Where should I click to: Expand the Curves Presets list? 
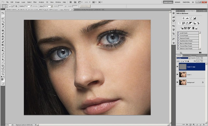pos(178,36)
